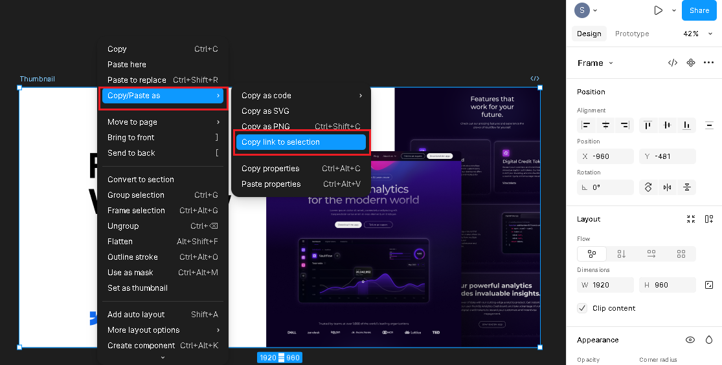Click the auto layout icon in Layout header
This screenshot has height=365, width=722.
(709, 219)
